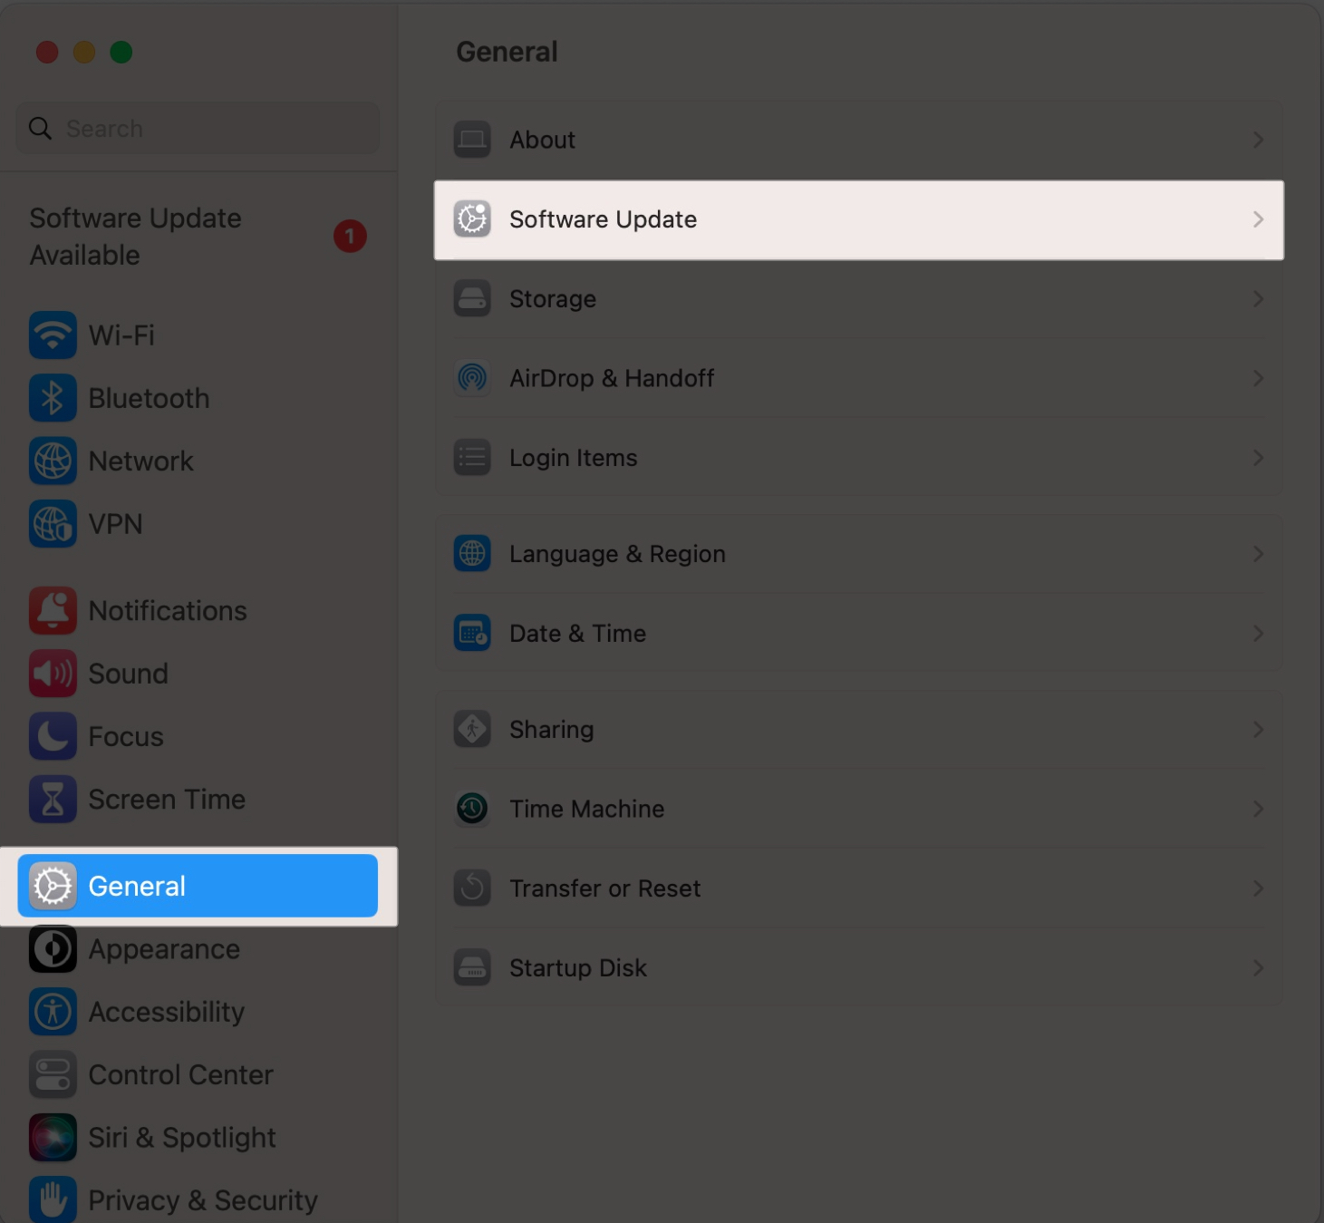Click the Time Machine clock icon

point(472,809)
